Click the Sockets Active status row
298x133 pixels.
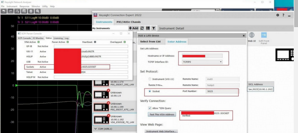click(67, 67)
